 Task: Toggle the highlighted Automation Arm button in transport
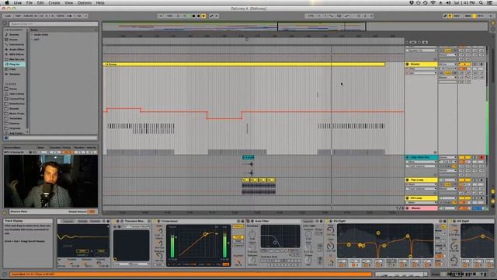pos(203,16)
